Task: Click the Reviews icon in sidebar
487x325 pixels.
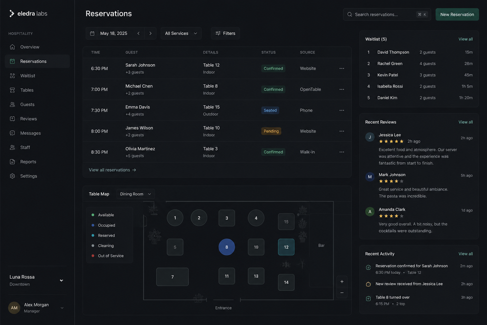Action: [x=12, y=119]
